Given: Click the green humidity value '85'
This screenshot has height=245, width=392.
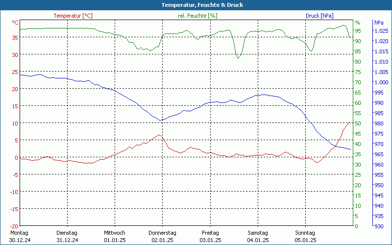Looking at the screenshot, I should (358, 51).
